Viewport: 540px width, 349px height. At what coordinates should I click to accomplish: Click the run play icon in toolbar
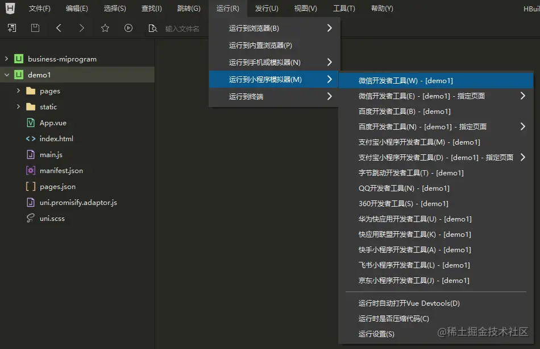[x=128, y=28]
